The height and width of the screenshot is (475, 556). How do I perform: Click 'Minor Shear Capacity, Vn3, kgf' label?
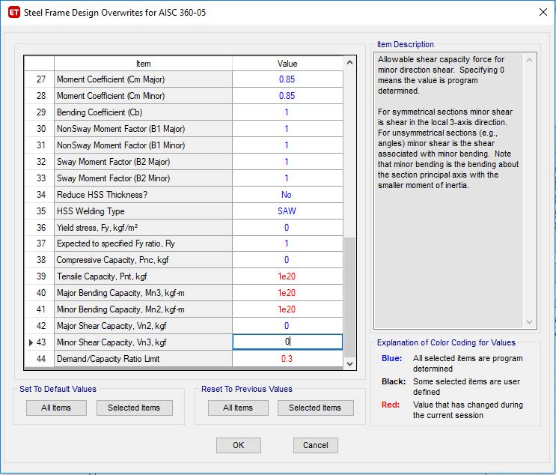point(111,342)
